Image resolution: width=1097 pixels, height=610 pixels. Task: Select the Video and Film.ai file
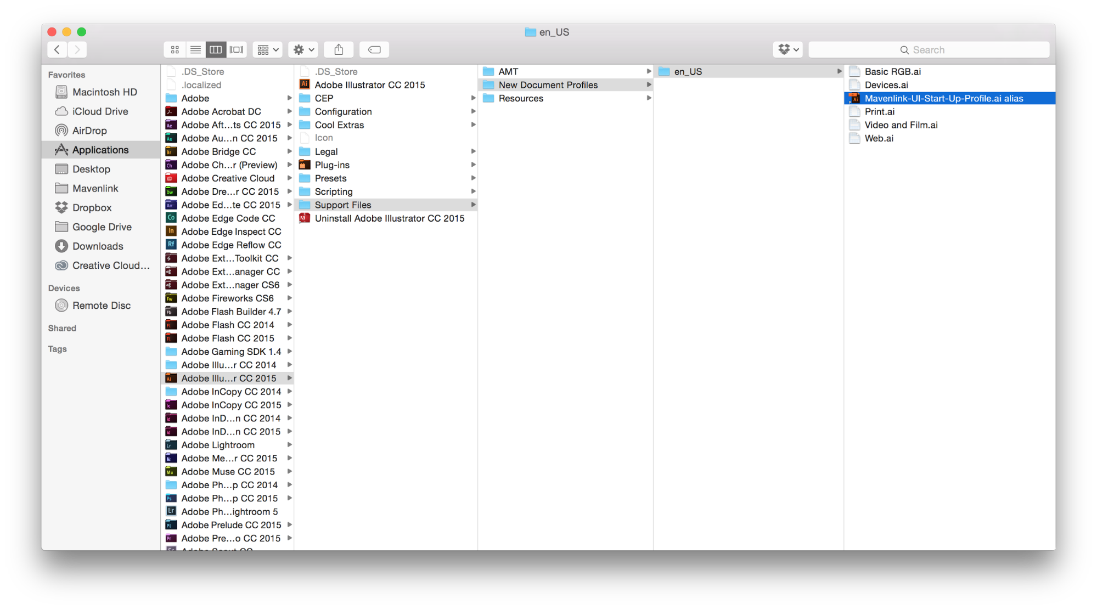(949, 125)
